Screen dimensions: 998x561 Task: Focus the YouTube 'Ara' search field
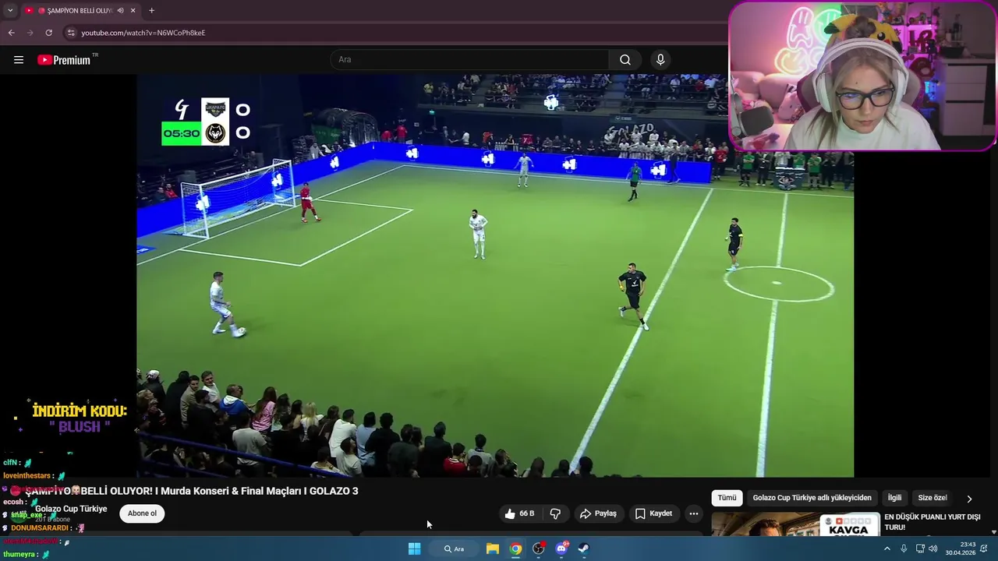click(x=470, y=60)
